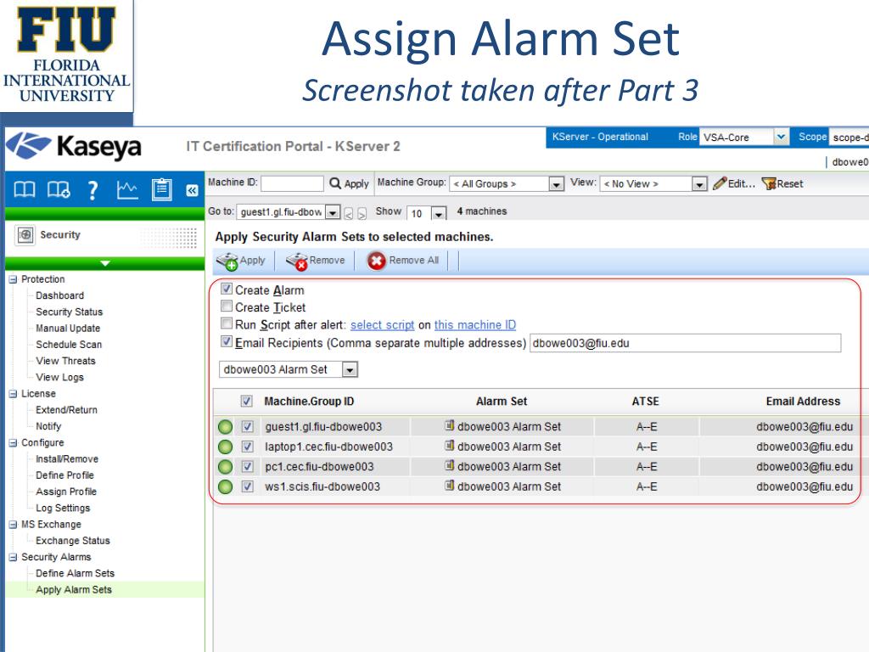Viewport: 869px width, 652px height.
Task: Enable the Create Ticket checkbox
Action: [226, 306]
